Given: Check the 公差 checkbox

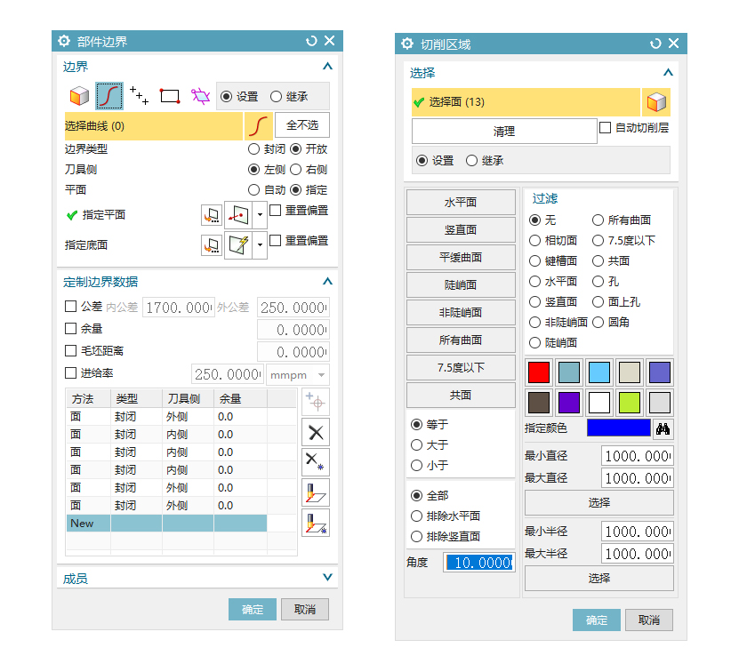Looking at the screenshot, I should [x=71, y=307].
